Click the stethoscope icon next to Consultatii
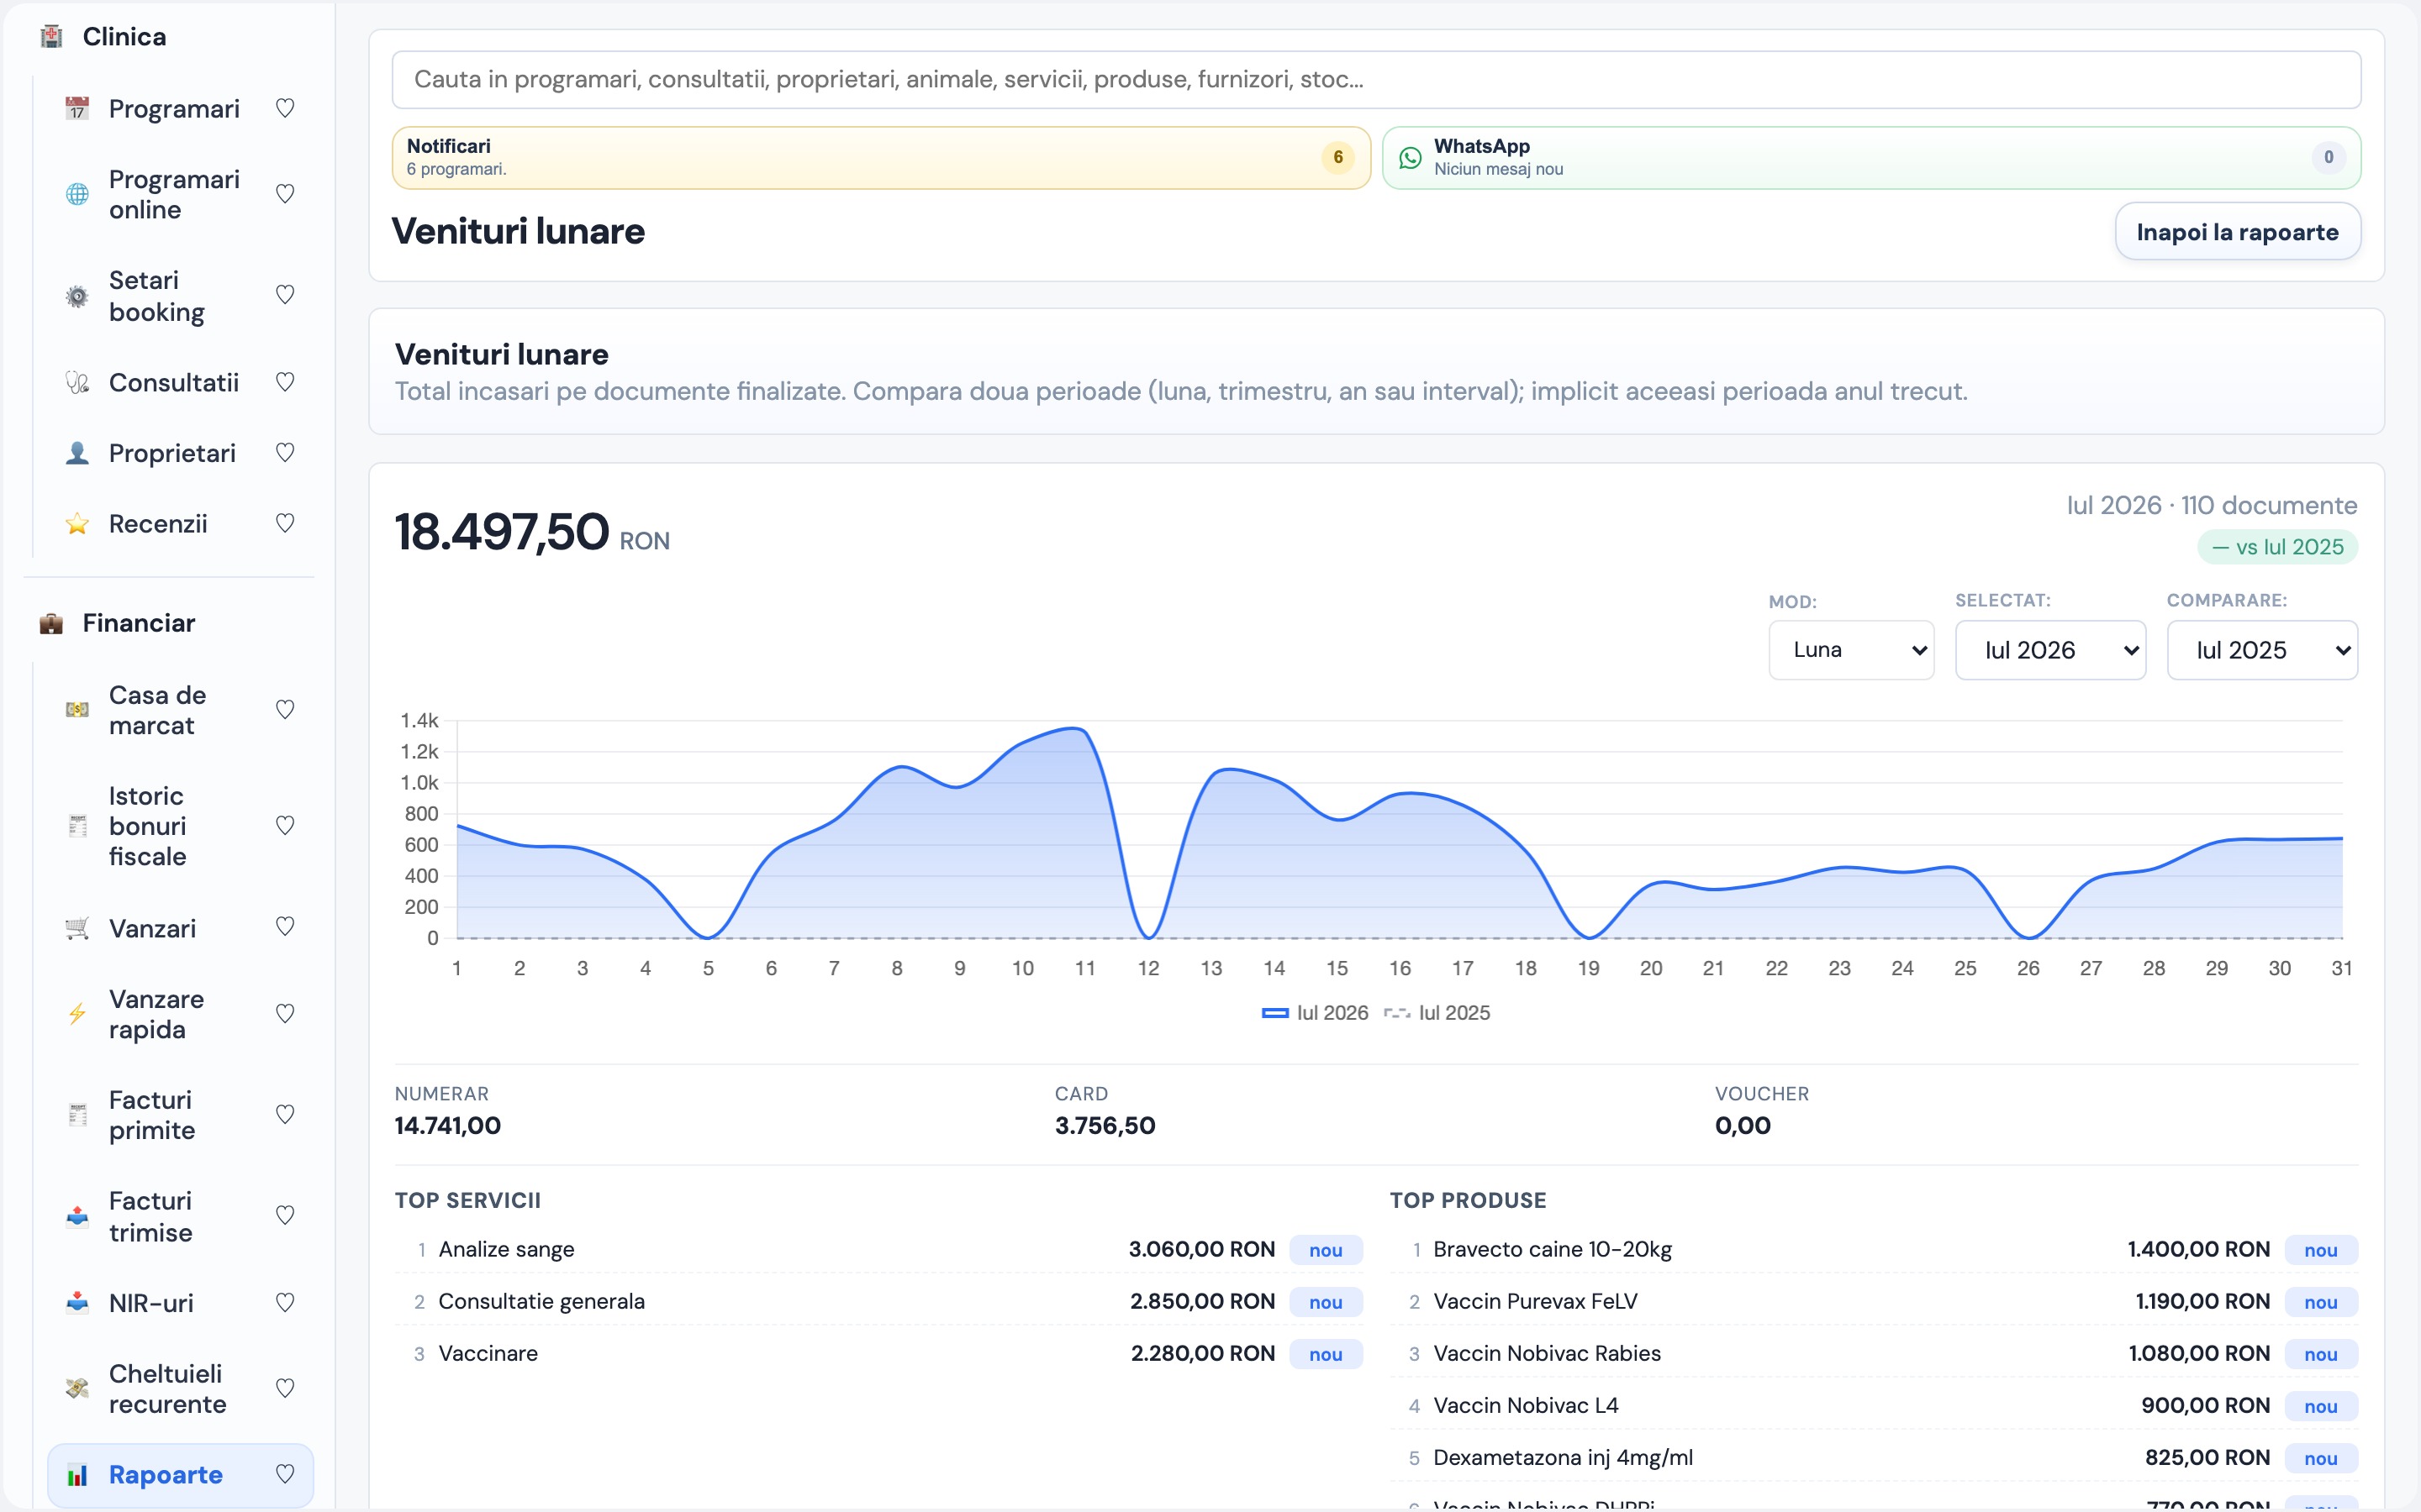The width and height of the screenshot is (2421, 1512). tap(77, 382)
